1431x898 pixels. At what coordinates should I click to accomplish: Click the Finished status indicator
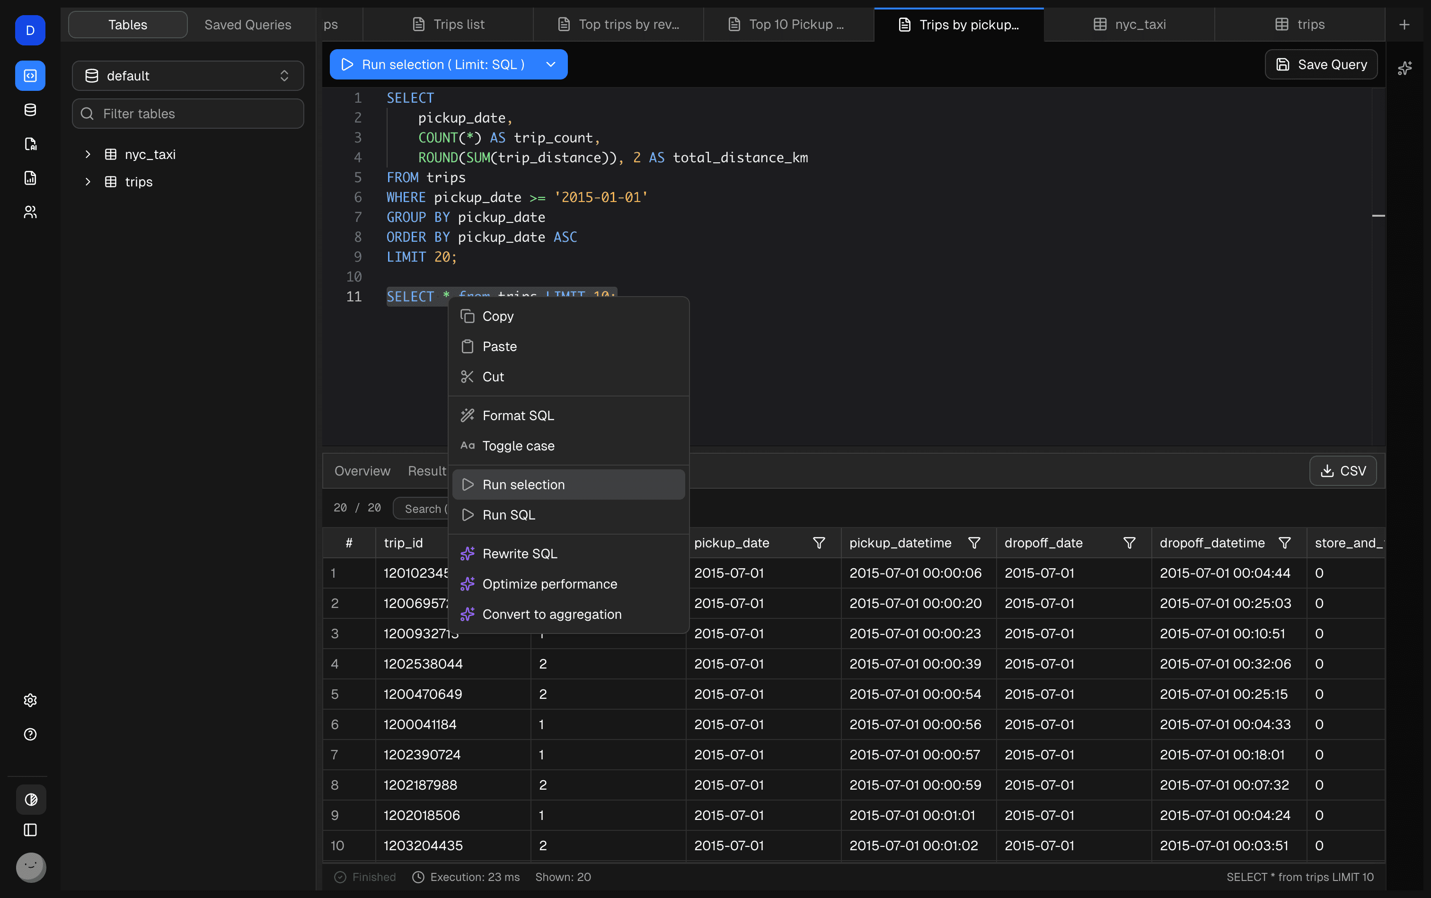[x=365, y=877]
